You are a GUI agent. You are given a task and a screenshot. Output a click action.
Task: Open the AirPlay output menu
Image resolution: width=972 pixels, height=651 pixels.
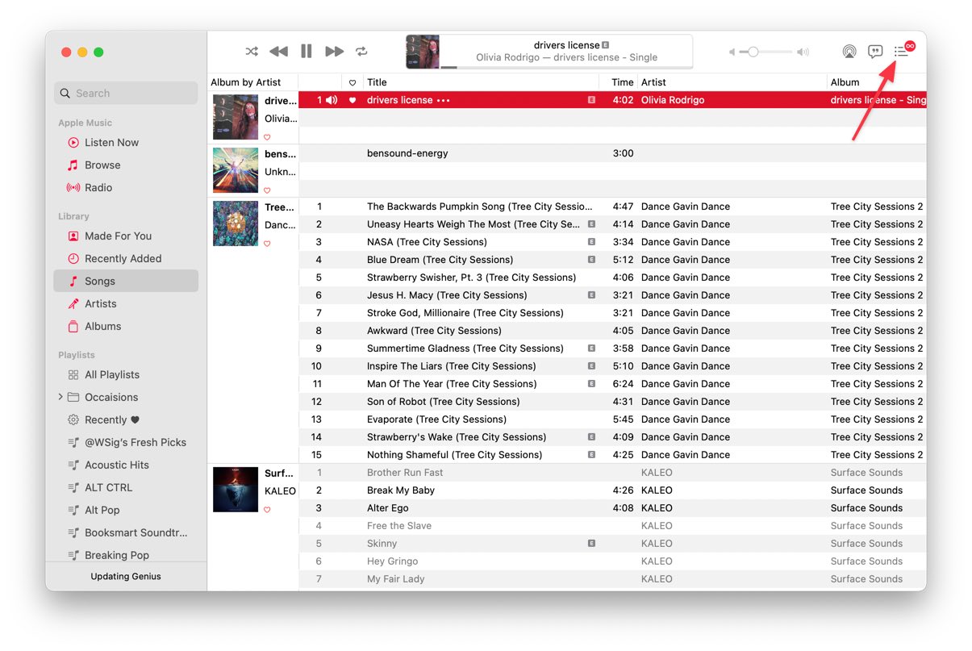click(x=849, y=52)
